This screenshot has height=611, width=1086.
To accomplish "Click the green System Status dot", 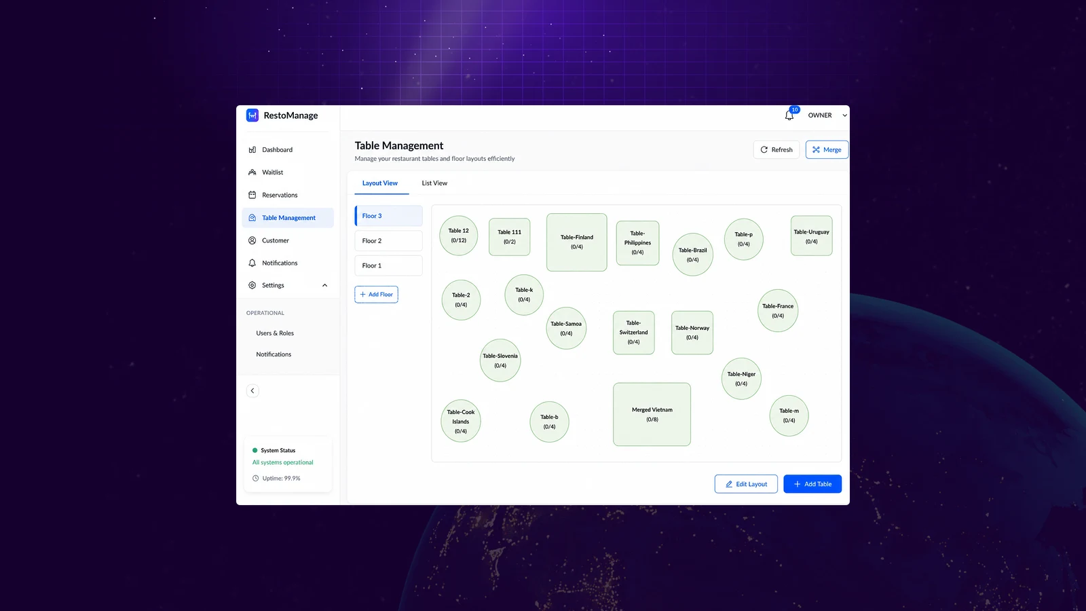I will (x=255, y=451).
